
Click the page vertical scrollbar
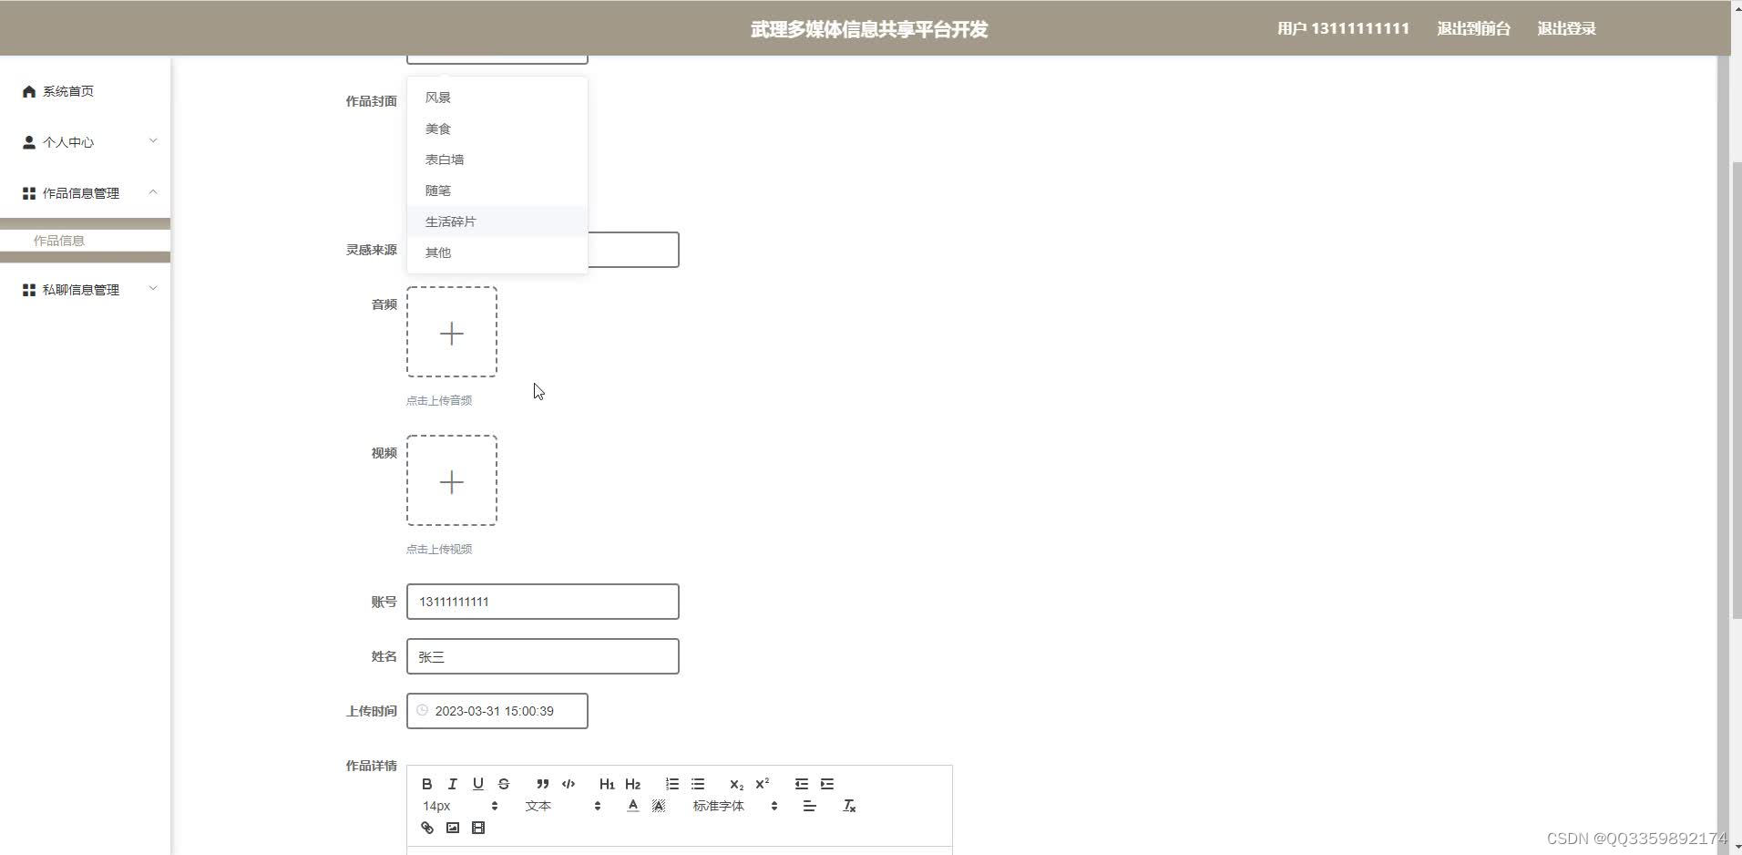(1736, 392)
